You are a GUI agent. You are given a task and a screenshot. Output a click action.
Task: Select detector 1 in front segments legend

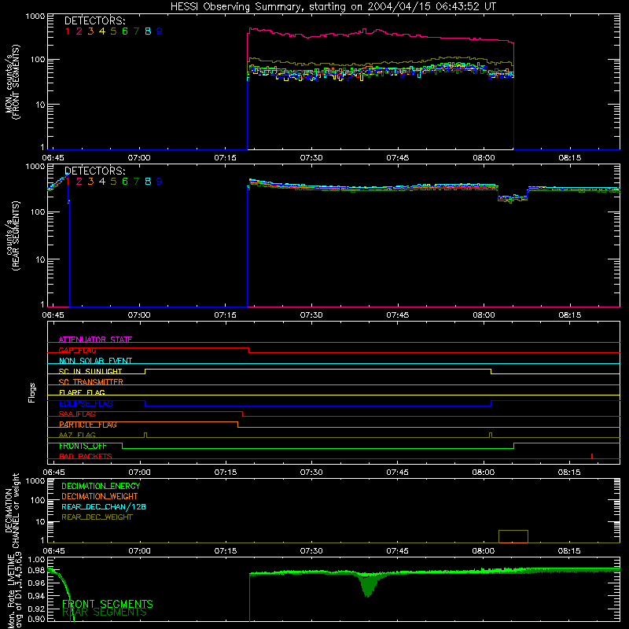68,31
